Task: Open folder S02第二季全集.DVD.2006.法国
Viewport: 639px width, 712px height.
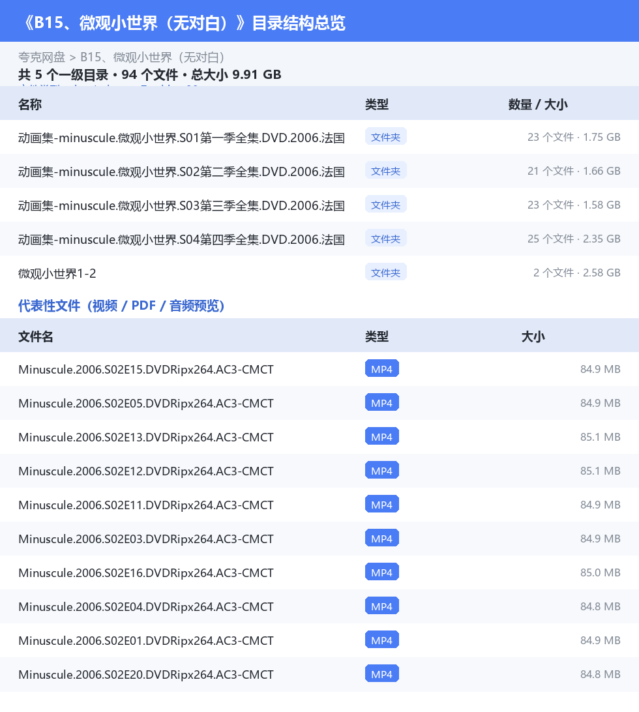Action: (182, 171)
